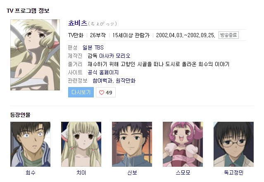Click the heart like icon
264x182 pixels.
tap(102, 92)
